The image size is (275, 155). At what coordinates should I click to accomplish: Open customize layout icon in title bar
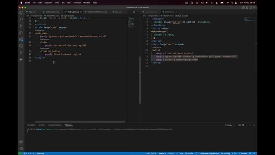tap(254, 8)
